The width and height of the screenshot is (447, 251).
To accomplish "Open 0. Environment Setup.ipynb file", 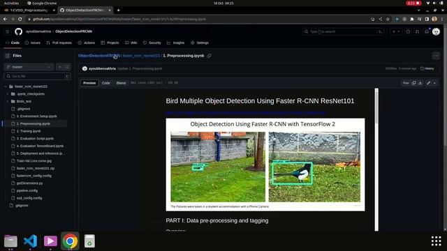I will click(36, 116).
